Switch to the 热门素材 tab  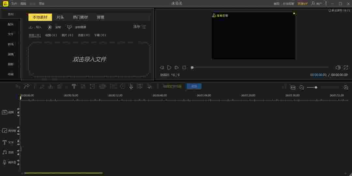(81, 17)
